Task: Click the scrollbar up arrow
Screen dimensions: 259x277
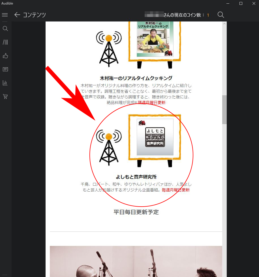Action: click(224, 24)
